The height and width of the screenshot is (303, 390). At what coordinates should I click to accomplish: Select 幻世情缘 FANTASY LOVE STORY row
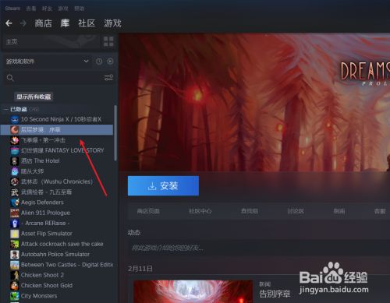(x=57, y=150)
